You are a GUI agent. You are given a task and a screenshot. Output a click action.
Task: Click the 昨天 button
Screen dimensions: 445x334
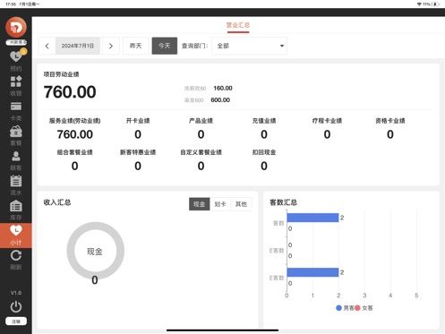(136, 46)
